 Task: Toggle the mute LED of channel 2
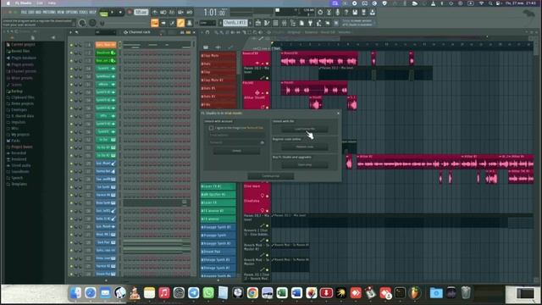[71, 53]
